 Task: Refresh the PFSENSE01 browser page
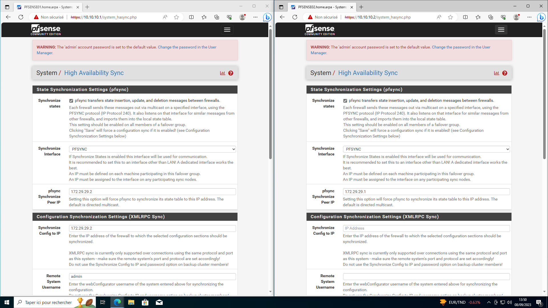click(x=21, y=17)
